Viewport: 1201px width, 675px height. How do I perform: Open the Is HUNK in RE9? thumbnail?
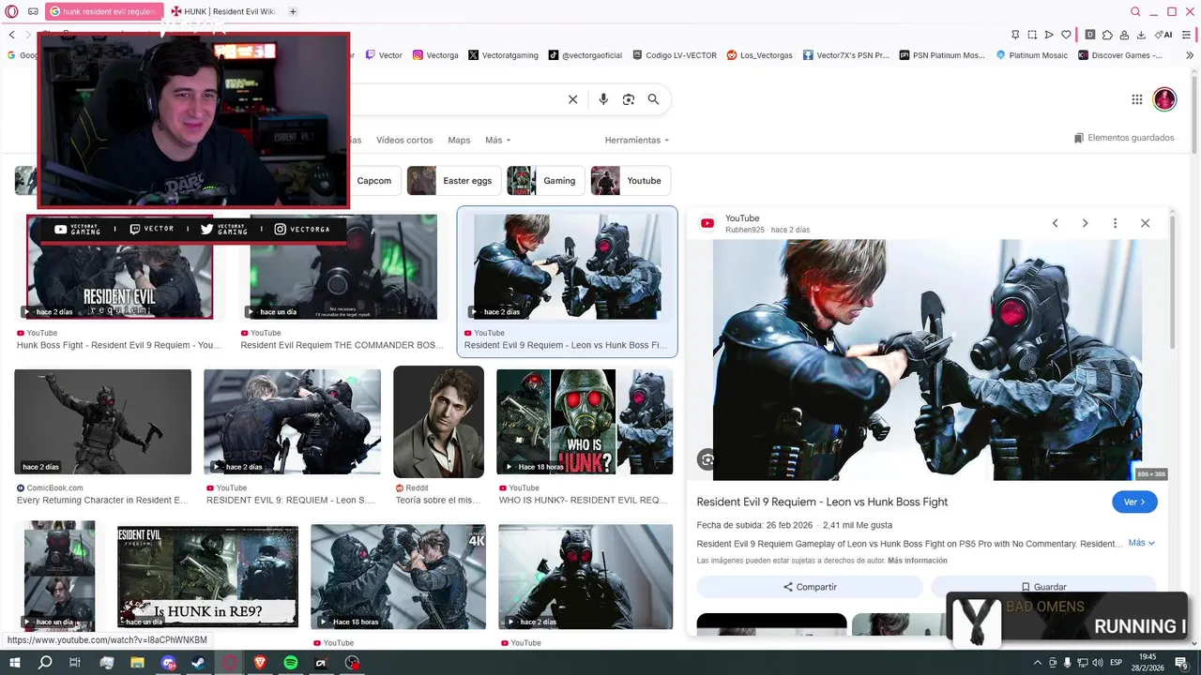click(207, 577)
